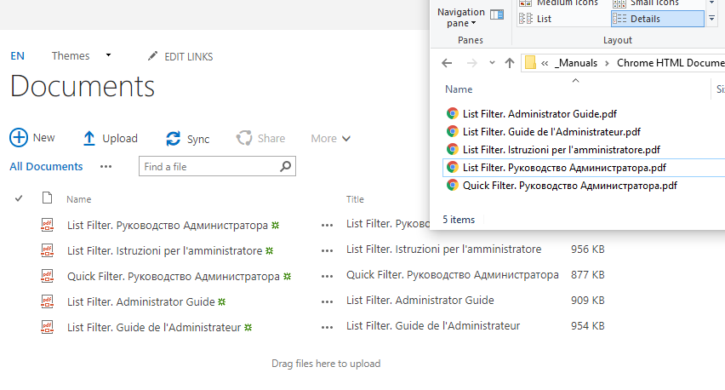Click the Upload arrow icon

click(88, 138)
